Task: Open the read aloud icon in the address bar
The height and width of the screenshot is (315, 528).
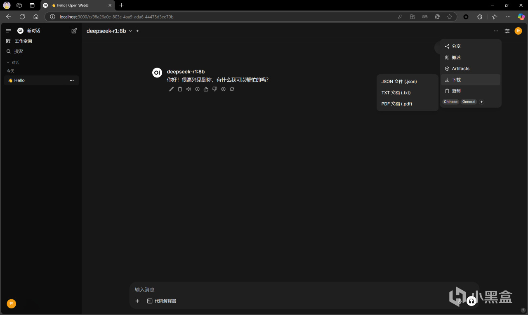Action: [425, 17]
